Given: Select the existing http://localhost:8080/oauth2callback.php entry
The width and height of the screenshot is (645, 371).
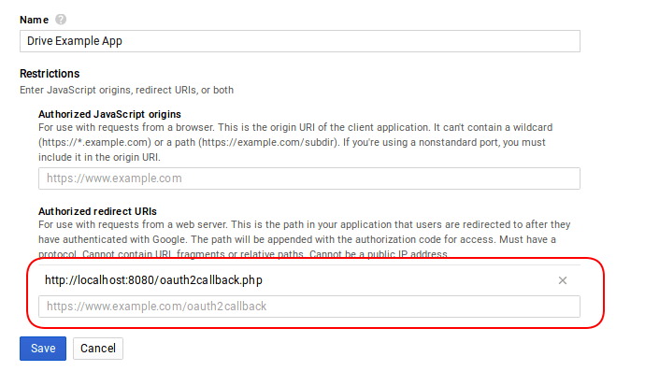Looking at the screenshot, I should pos(153,280).
